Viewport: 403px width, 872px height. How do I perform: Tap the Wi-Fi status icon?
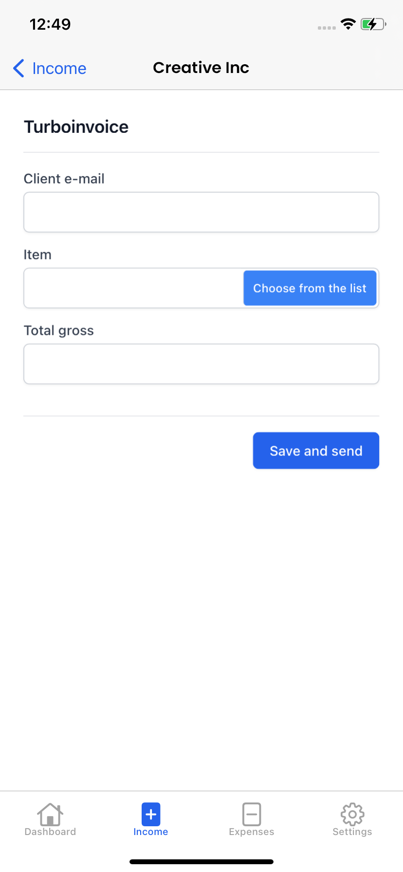click(348, 24)
